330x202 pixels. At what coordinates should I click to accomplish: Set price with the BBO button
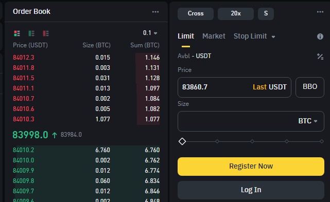[310, 87]
